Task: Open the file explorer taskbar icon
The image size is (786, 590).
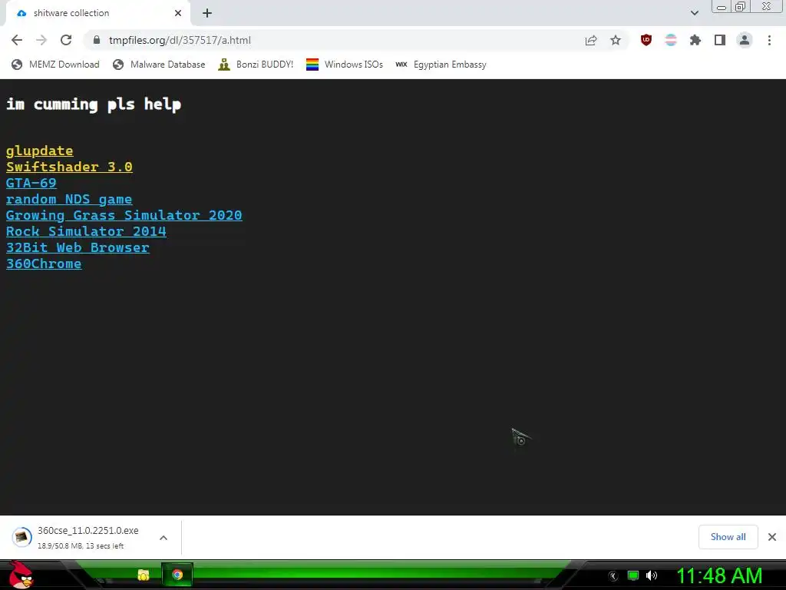Action: pos(144,575)
